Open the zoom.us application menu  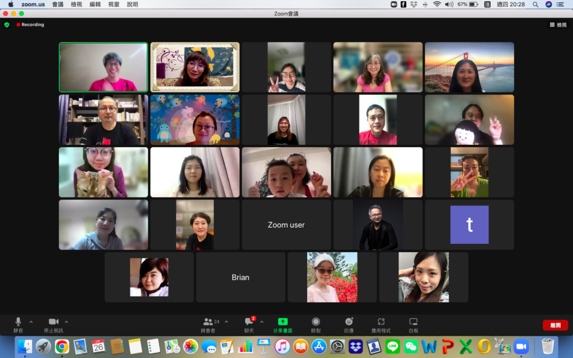[33, 4]
